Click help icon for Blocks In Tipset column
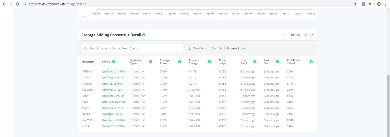The image size is (390, 137). [151, 62]
